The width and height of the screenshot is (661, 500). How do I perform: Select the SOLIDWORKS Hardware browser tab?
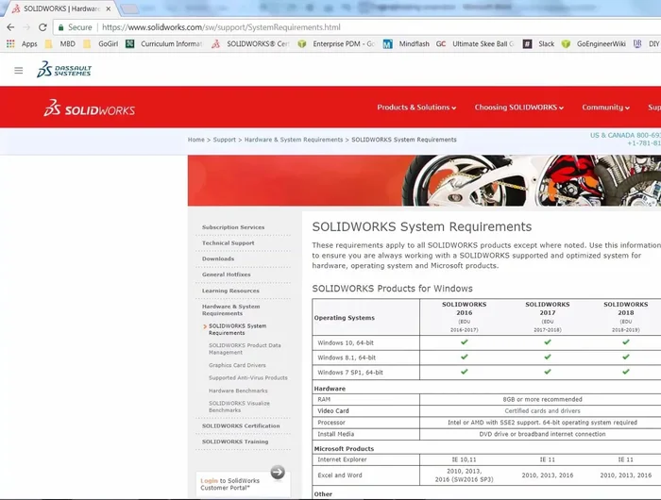pyautogui.click(x=61, y=8)
